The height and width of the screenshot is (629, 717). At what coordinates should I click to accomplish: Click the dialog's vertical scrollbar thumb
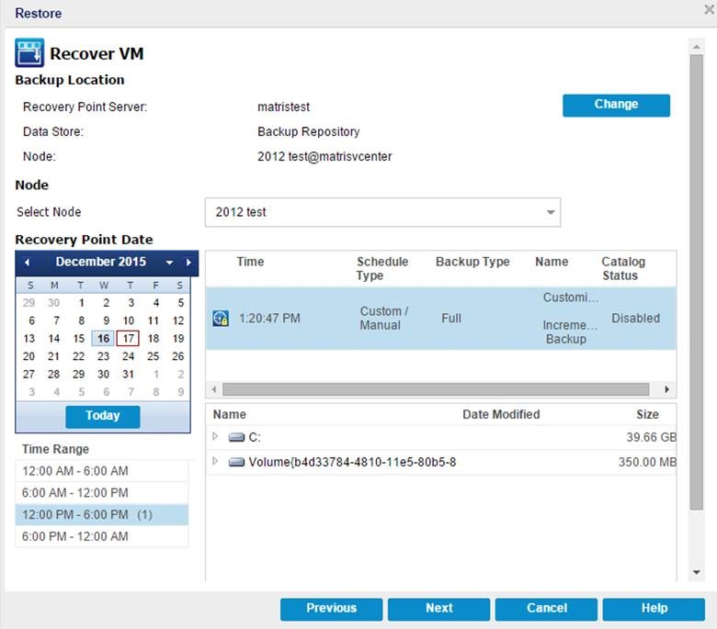tap(697, 283)
